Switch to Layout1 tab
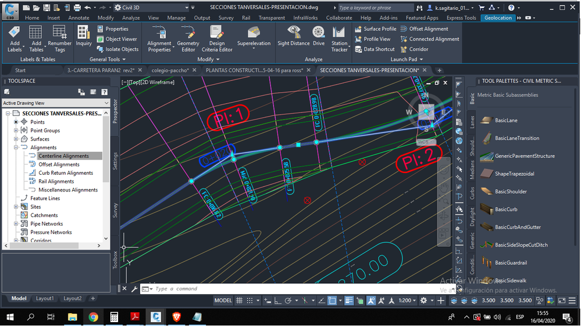The image size is (581, 329). pyautogui.click(x=45, y=298)
